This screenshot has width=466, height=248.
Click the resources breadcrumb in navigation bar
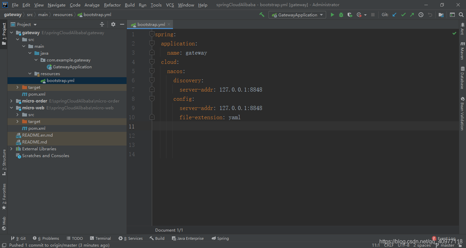[x=63, y=15]
